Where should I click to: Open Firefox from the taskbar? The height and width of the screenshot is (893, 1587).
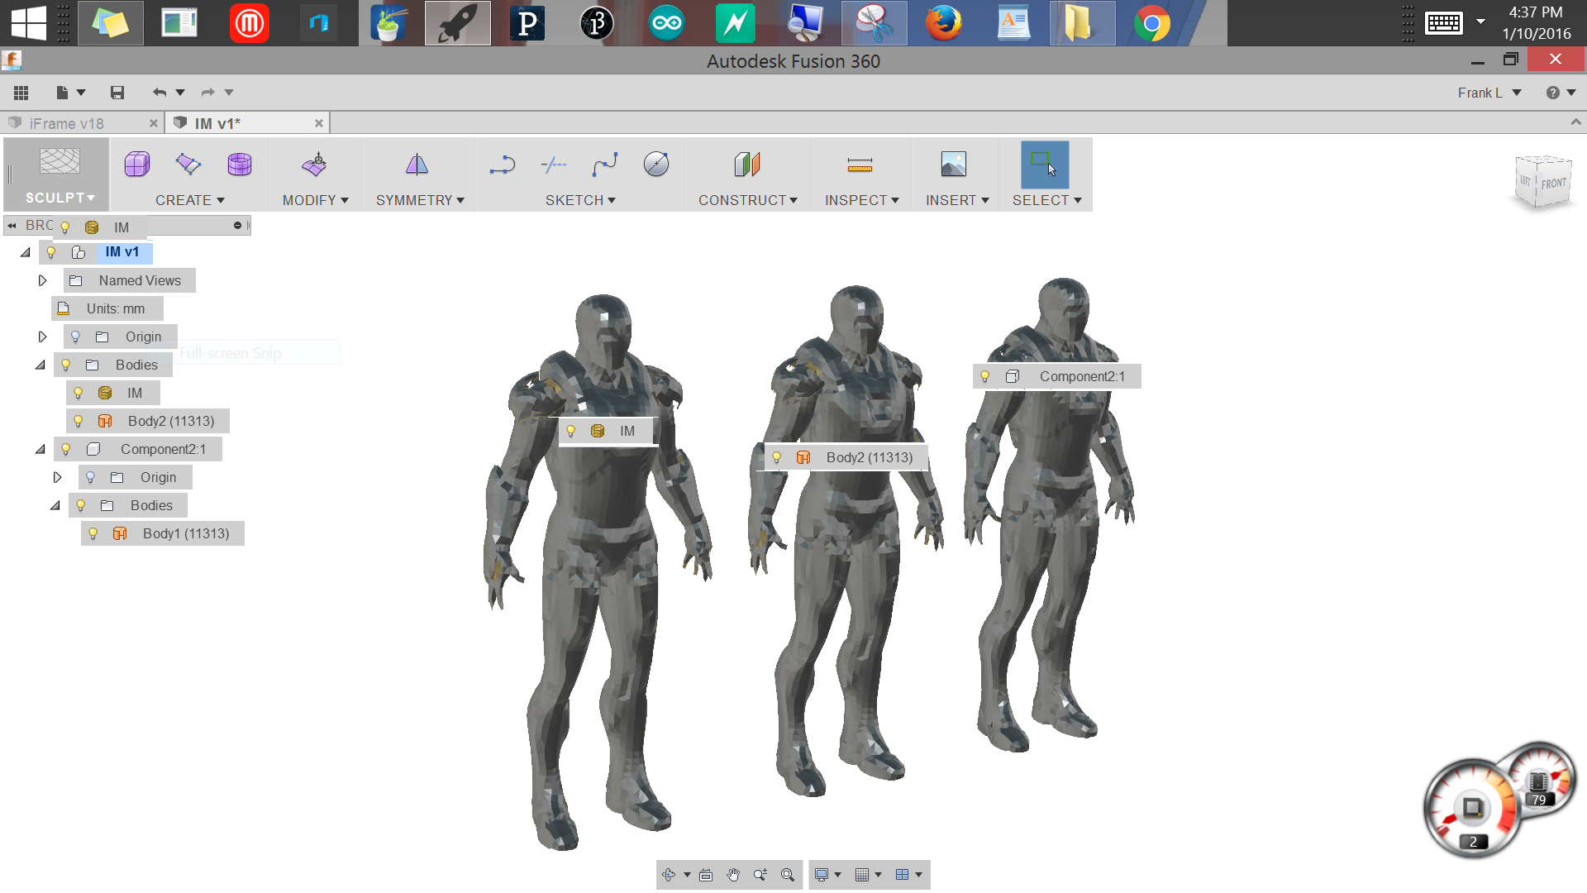[944, 23]
